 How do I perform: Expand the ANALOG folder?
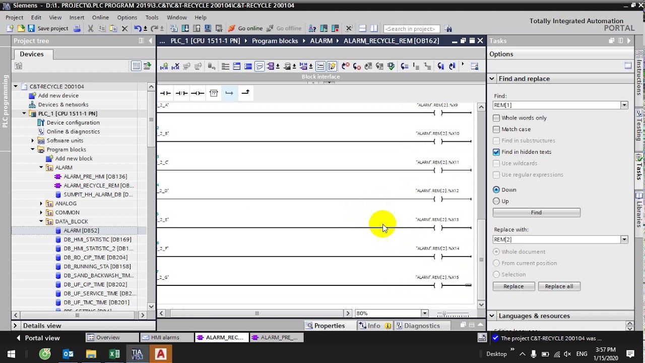[x=41, y=204]
